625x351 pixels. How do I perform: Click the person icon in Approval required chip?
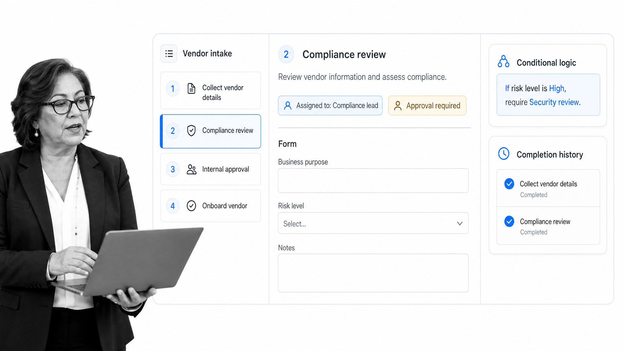pyautogui.click(x=398, y=105)
